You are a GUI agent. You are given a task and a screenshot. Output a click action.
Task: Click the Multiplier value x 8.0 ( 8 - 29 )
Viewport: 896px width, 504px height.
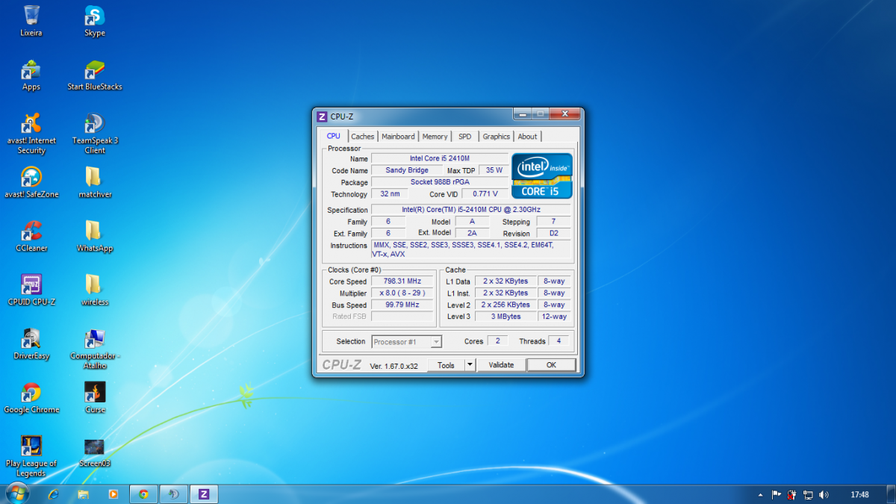point(402,293)
